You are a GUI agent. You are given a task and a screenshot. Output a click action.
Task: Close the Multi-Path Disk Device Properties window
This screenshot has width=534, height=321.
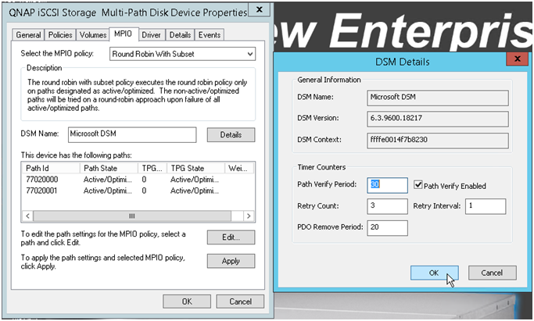click(x=259, y=9)
